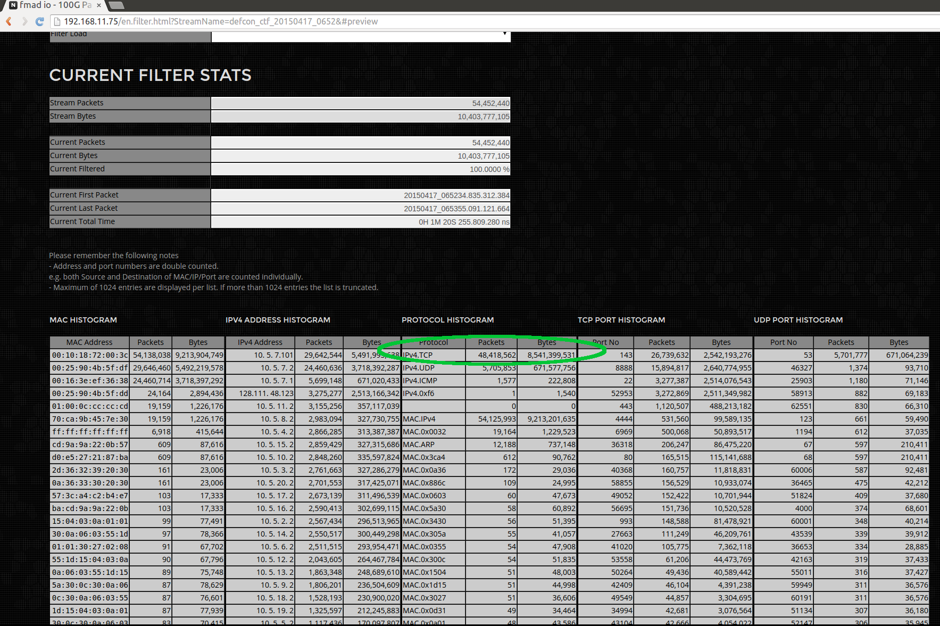Click the page document icon in the address bar
The image size is (940, 626).
(x=56, y=21)
